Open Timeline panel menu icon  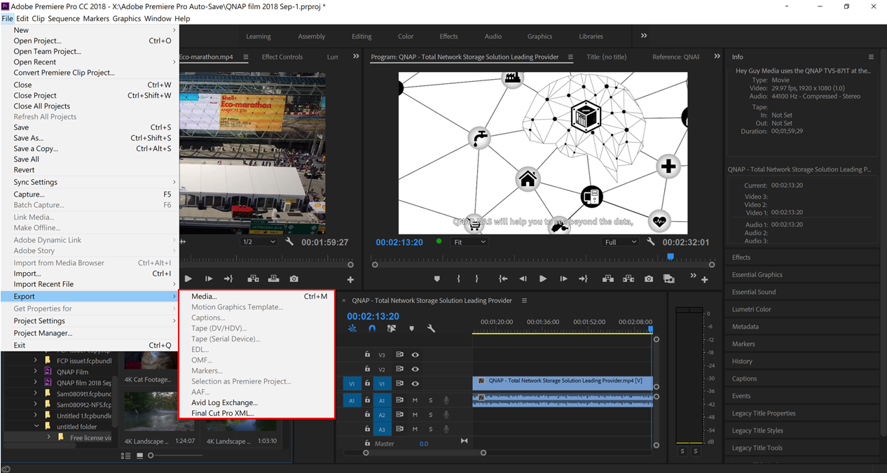pyautogui.click(x=524, y=301)
